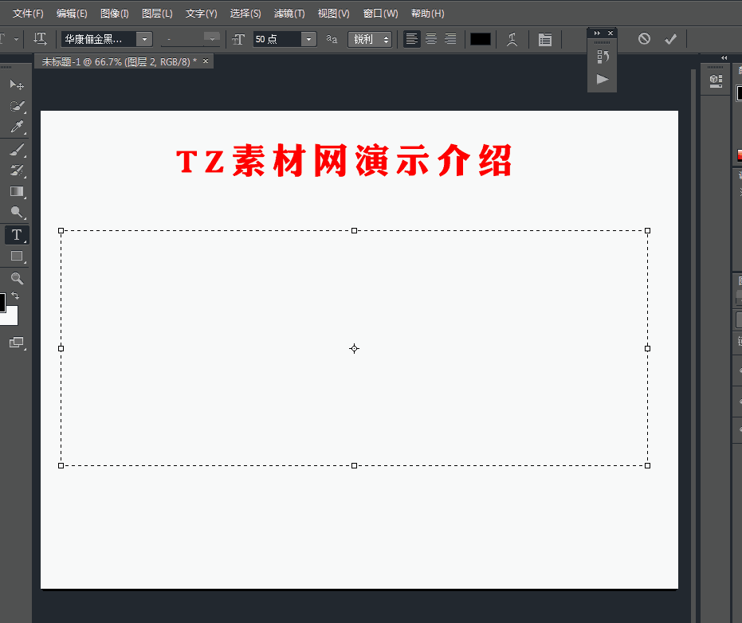Open the screen mode switcher icon
Screen dimensions: 742x623
pyautogui.click(x=17, y=343)
